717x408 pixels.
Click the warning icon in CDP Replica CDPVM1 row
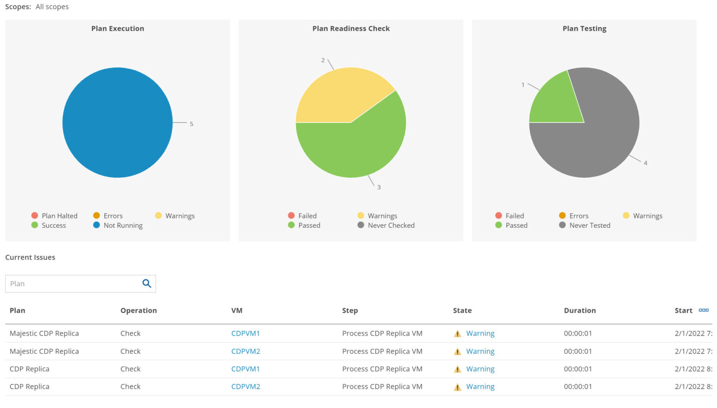[x=457, y=369]
